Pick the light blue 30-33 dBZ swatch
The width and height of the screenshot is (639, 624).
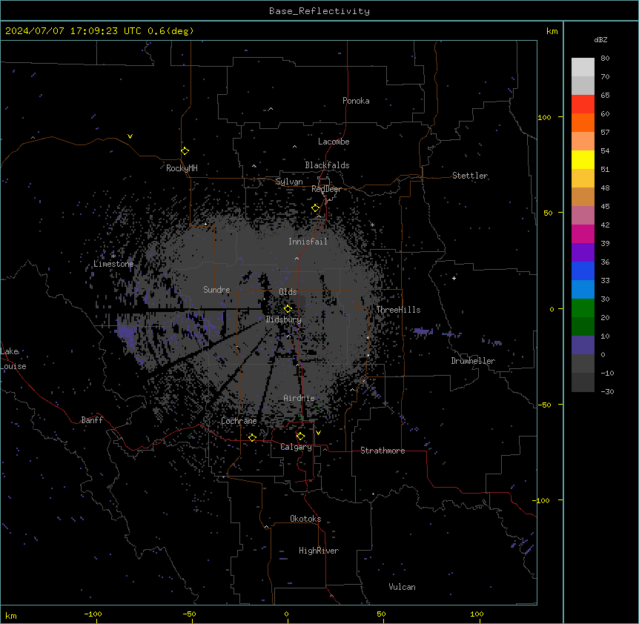(x=583, y=290)
